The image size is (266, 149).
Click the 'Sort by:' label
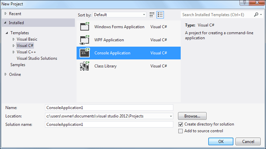(85, 15)
